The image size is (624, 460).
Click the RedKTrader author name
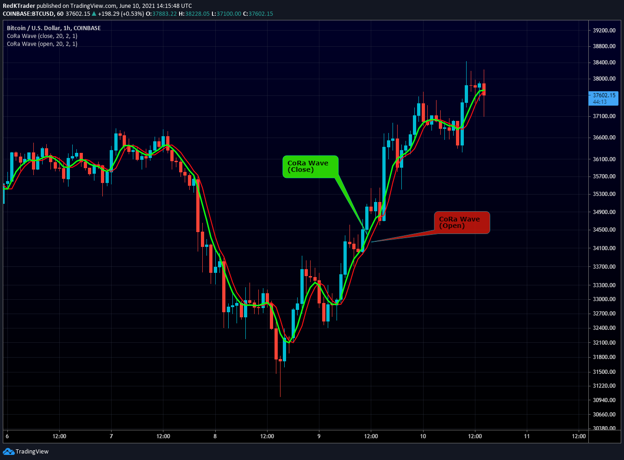click(x=19, y=6)
